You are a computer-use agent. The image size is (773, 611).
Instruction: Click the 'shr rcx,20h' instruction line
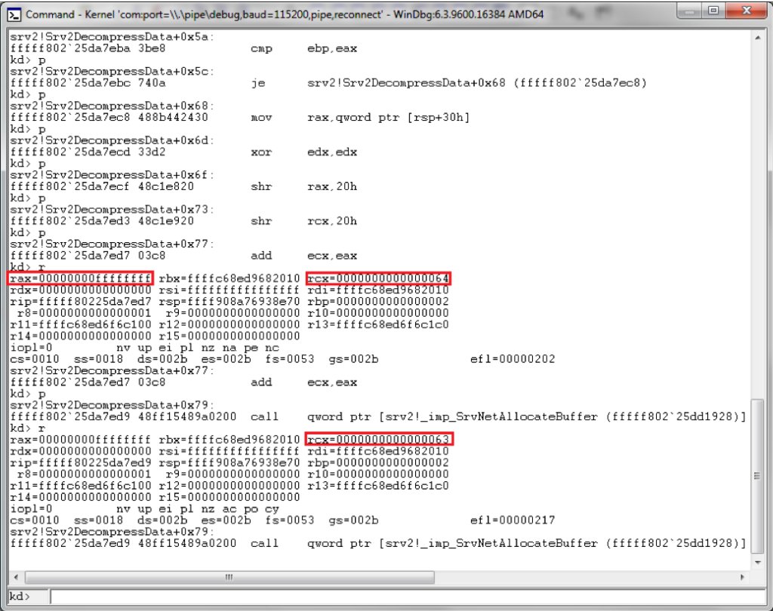coord(183,221)
